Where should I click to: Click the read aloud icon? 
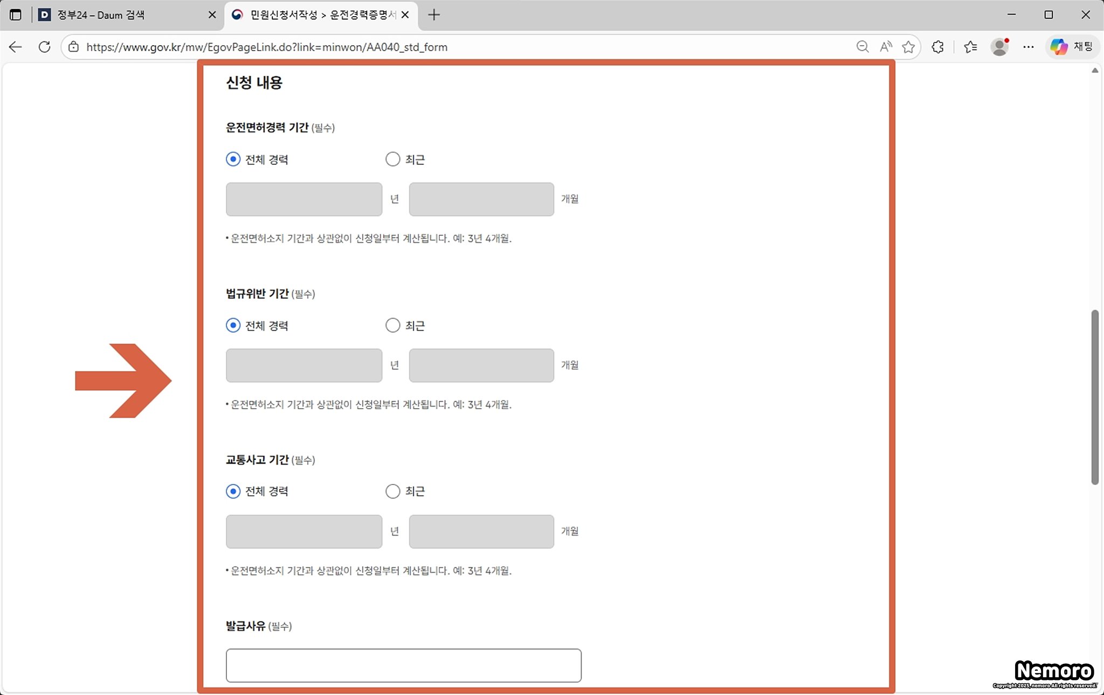click(886, 47)
